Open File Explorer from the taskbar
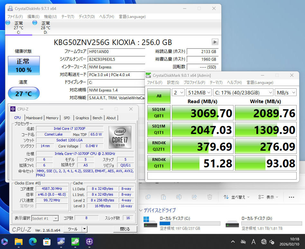This screenshot has width=305, height=249. coord(19,241)
